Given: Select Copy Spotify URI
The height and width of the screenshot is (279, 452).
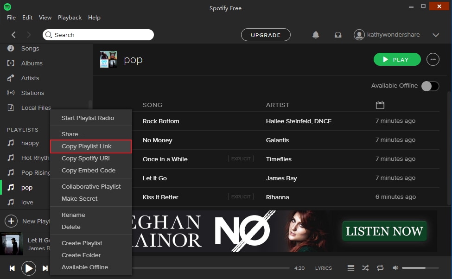Looking at the screenshot, I should [86, 158].
